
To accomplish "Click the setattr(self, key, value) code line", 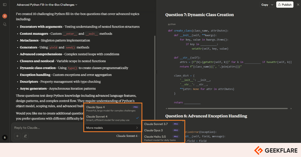I will 210,49.
